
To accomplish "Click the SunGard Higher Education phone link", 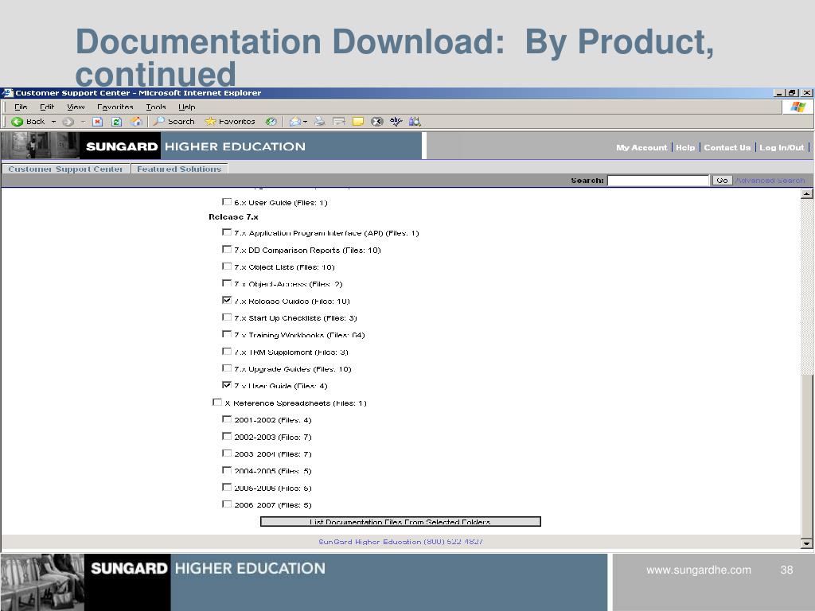I will [401, 541].
